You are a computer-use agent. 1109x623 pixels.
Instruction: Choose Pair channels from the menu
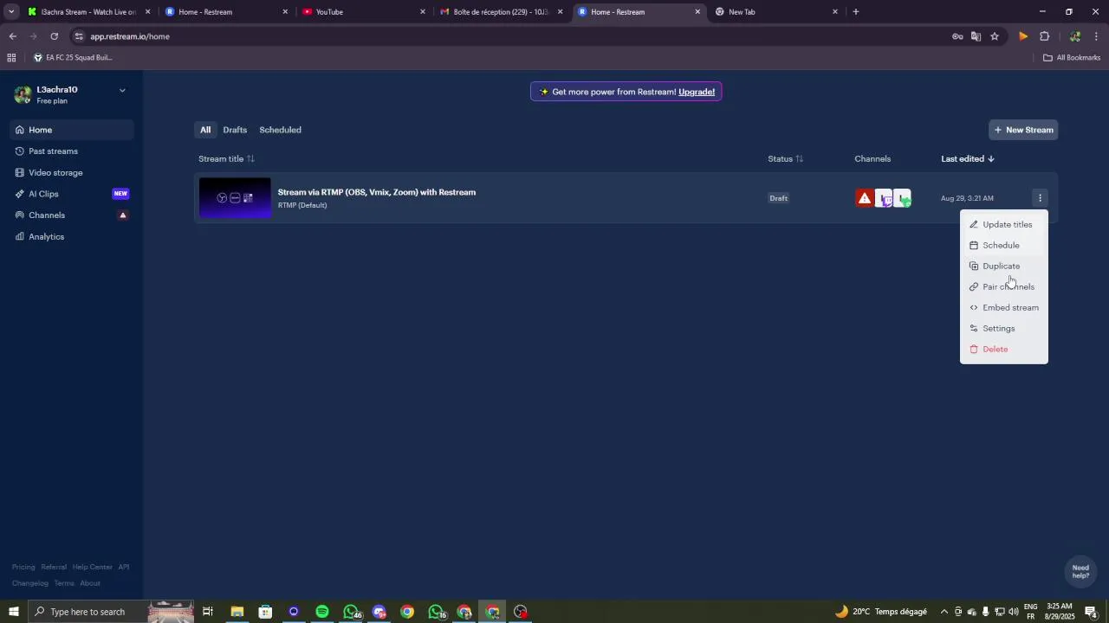[x=1004, y=287]
